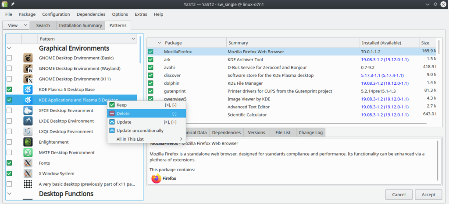The image size is (449, 204).
Task: Open the Package menu
Action: click(x=27, y=14)
